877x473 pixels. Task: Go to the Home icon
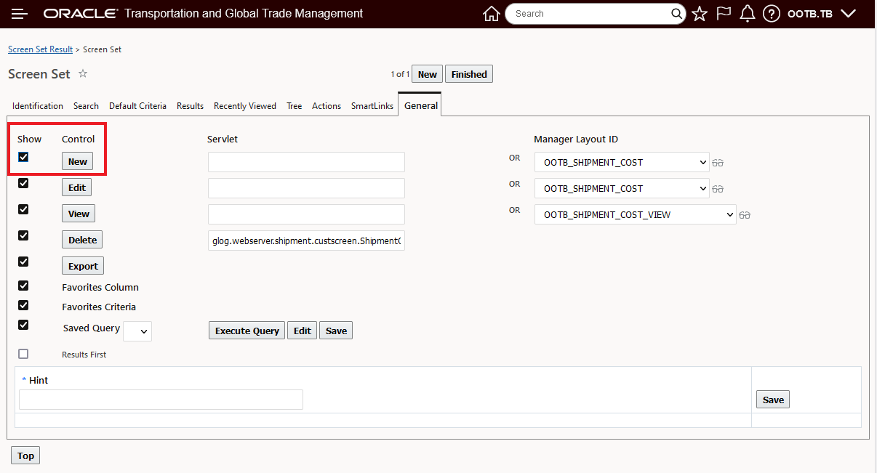pyautogui.click(x=492, y=14)
